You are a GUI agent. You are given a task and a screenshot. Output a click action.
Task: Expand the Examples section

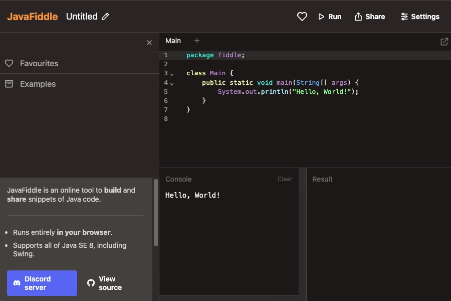pyautogui.click(x=38, y=84)
